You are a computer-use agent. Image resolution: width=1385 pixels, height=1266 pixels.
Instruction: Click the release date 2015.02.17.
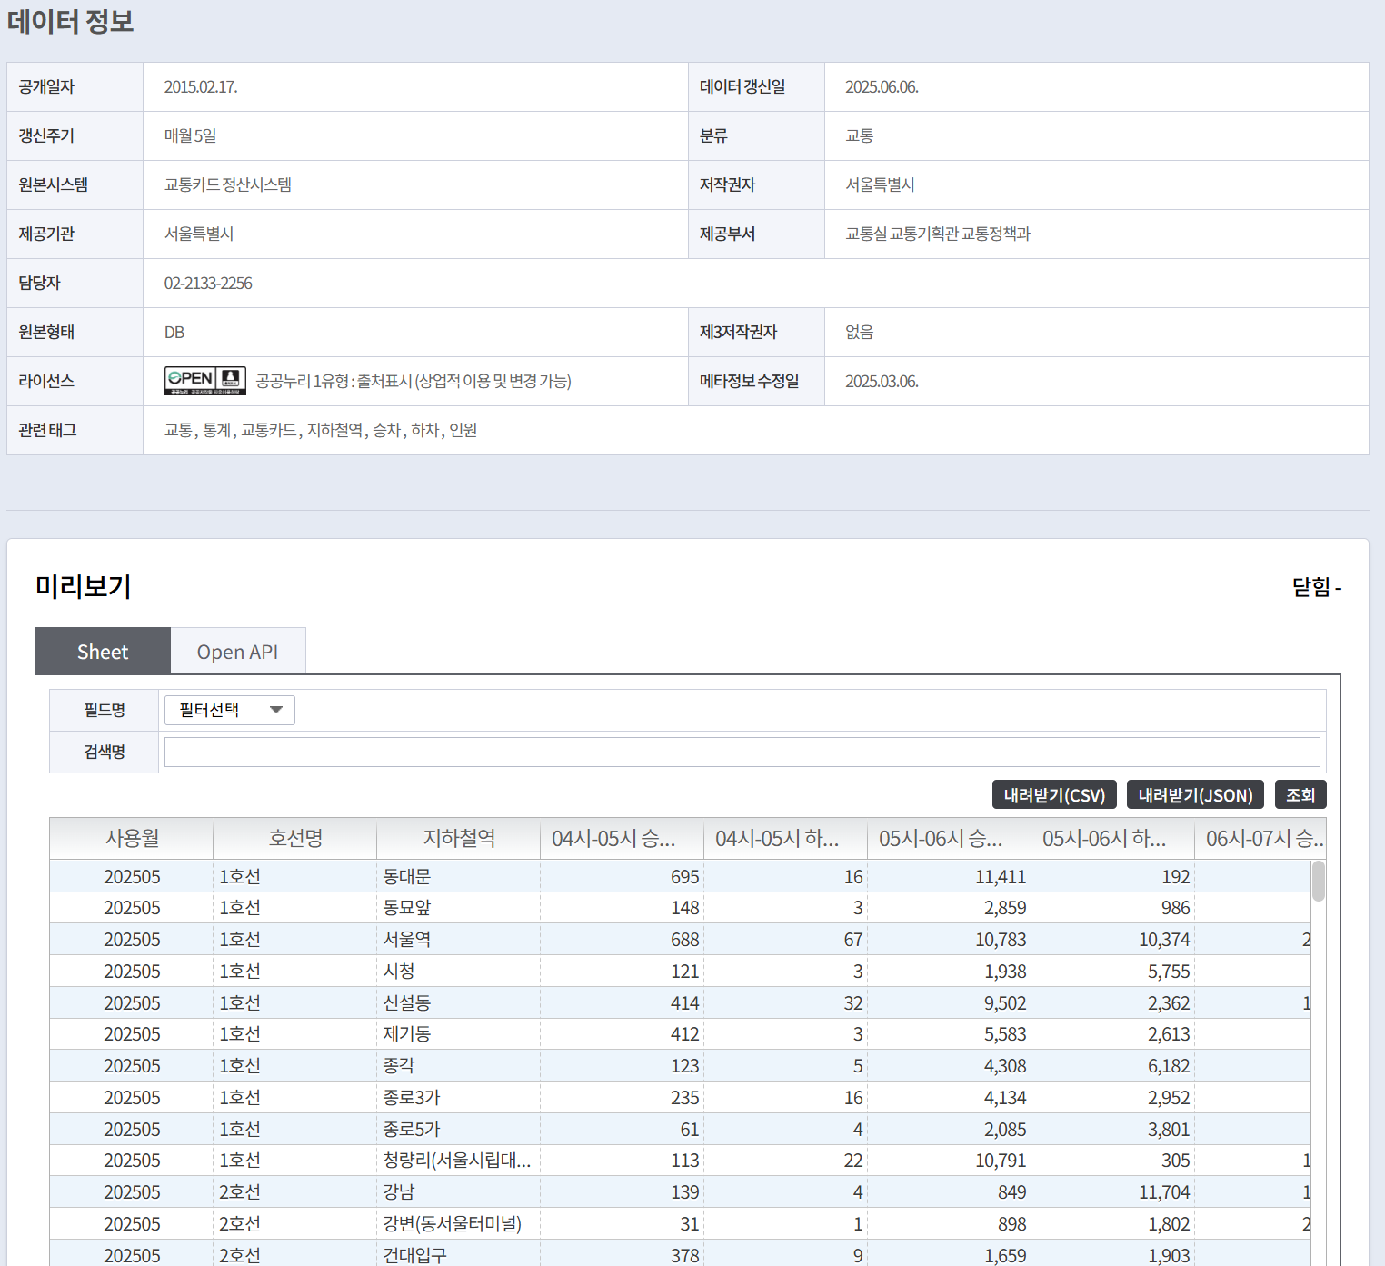point(201,87)
